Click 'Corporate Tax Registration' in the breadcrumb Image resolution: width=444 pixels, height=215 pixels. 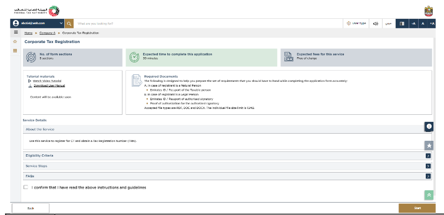81,33
